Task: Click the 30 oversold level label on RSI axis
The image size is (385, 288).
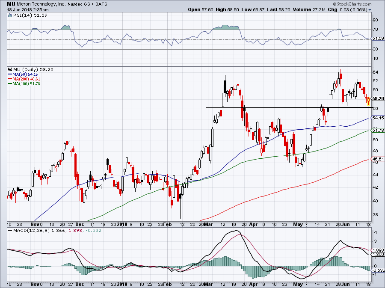Action: pyautogui.click(x=376, y=49)
